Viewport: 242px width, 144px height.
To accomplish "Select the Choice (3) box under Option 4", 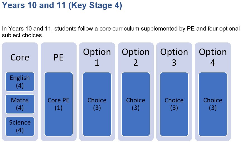I will pyautogui.click(x=213, y=104).
